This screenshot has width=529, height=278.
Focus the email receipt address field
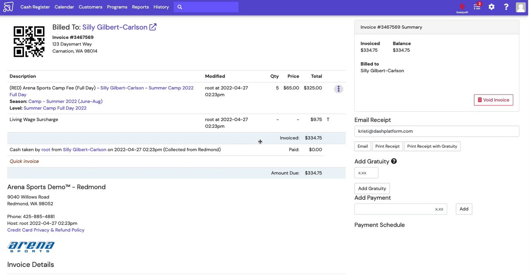coord(437,131)
